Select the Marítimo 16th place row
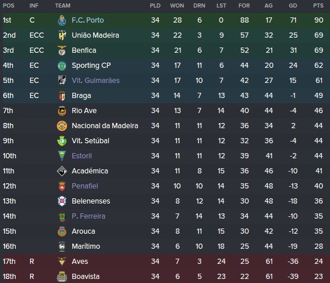This screenshot has width=330, height=283. point(165,246)
